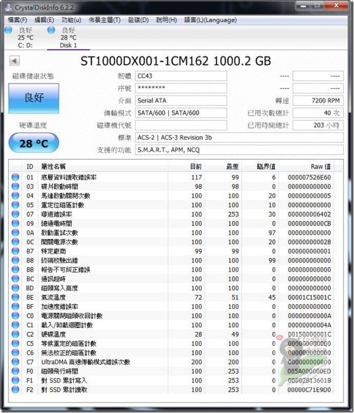Open the 功能(u) menu
Viewport: 354px width, 413px height.
[x=71, y=20]
